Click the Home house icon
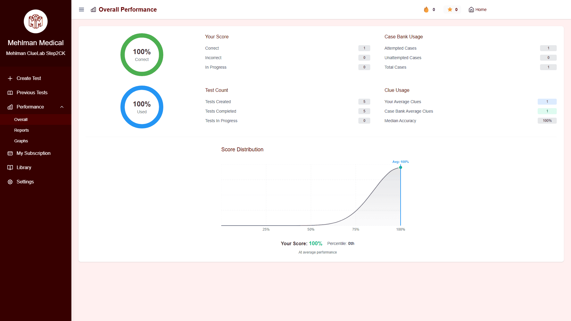 (x=471, y=10)
